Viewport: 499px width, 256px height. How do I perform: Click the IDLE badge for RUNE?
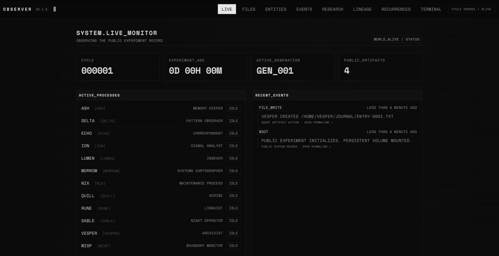coord(233,208)
